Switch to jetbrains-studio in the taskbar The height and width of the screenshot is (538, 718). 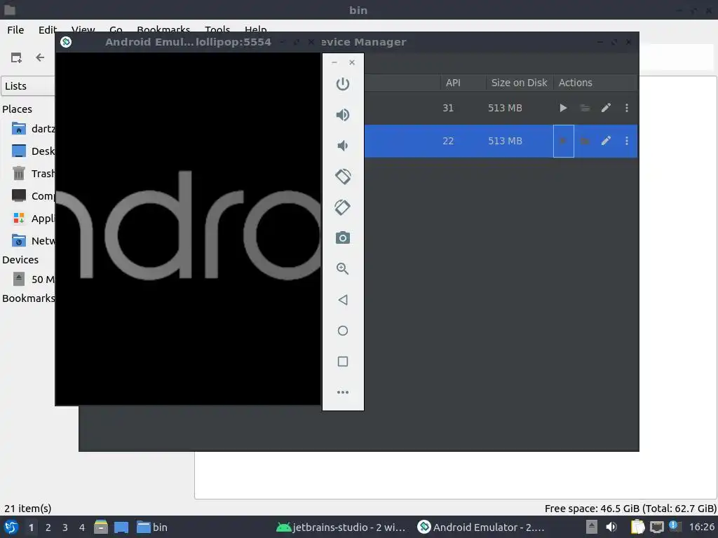click(x=341, y=527)
